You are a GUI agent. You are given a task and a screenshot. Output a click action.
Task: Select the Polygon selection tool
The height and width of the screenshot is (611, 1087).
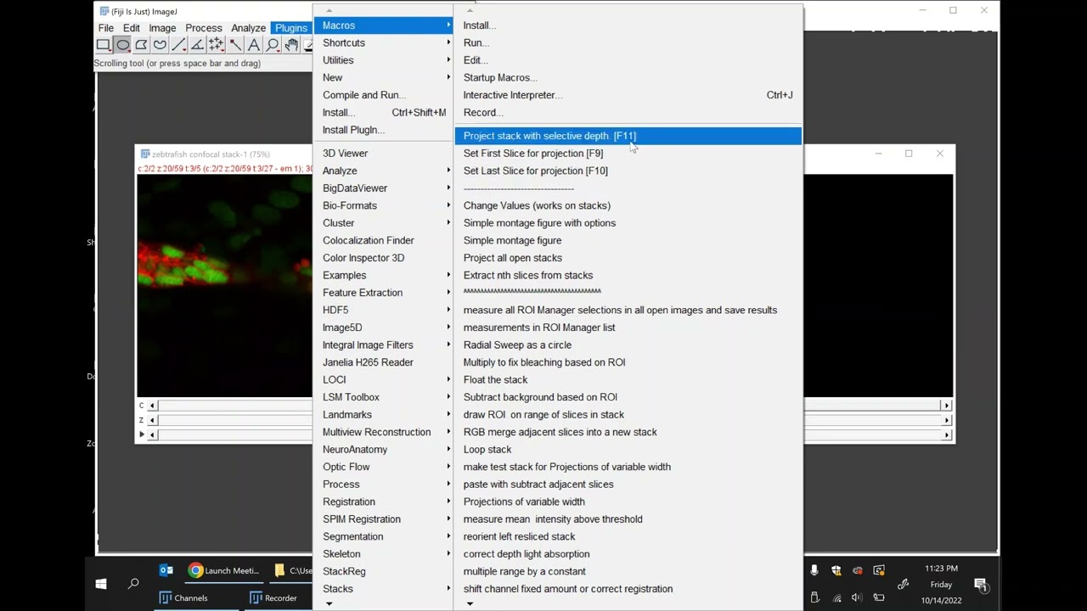[141, 45]
